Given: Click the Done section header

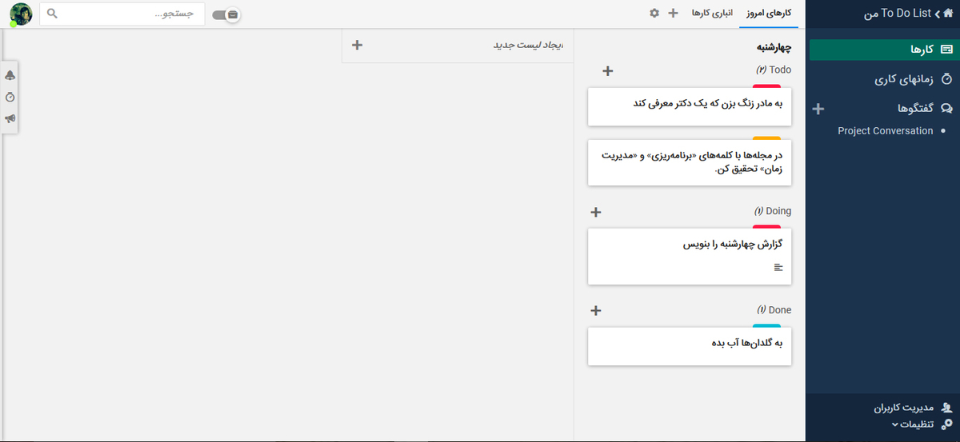Looking at the screenshot, I should point(774,309).
